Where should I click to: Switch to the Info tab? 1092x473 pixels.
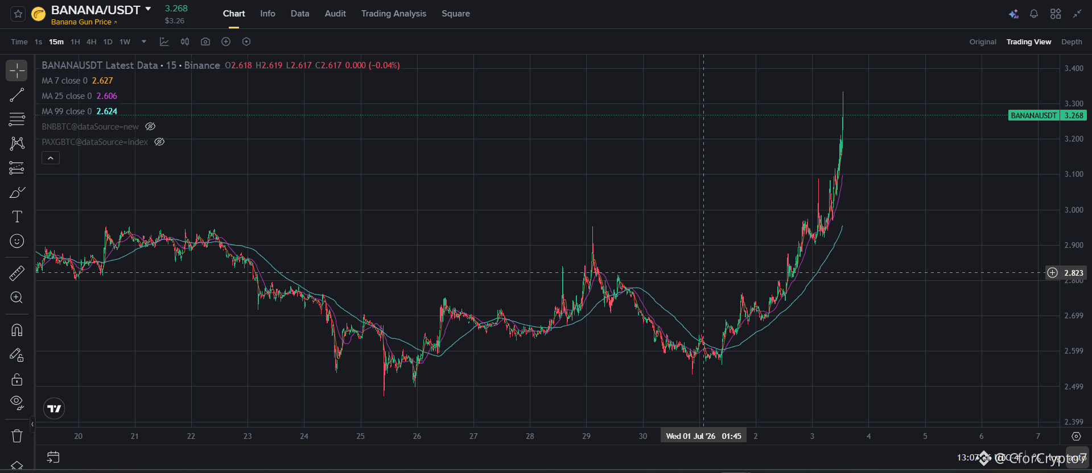tap(267, 14)
